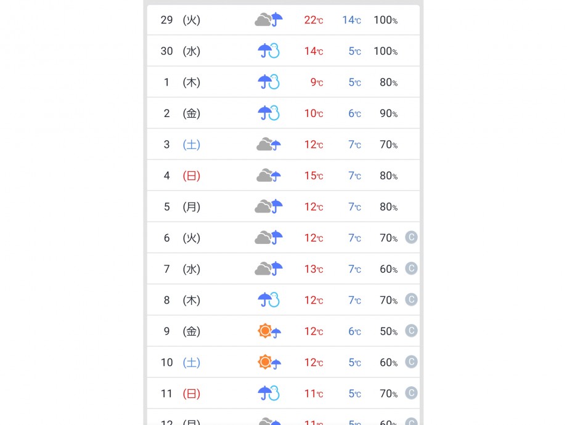Click the 5℃ low temperature for day 10
The width and height of the screenshot is (567, 425).
point(355,362)
